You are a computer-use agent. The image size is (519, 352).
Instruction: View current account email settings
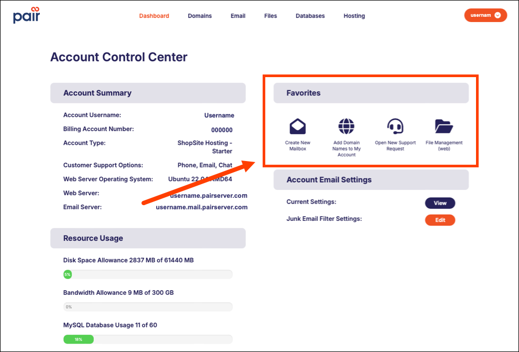[440, 203]
